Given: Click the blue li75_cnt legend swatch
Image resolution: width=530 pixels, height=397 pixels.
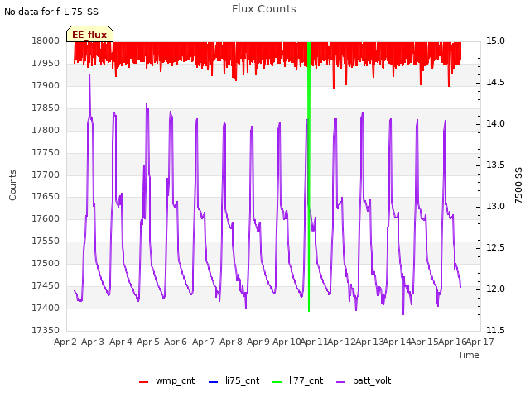Looking at the screenshot, I should [x=214, y=382].
